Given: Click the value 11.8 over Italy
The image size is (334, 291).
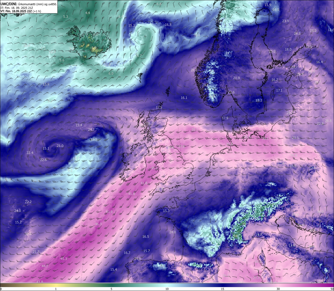Looking at the screenshot, I should pyautogui.click(x=292, y=245).
